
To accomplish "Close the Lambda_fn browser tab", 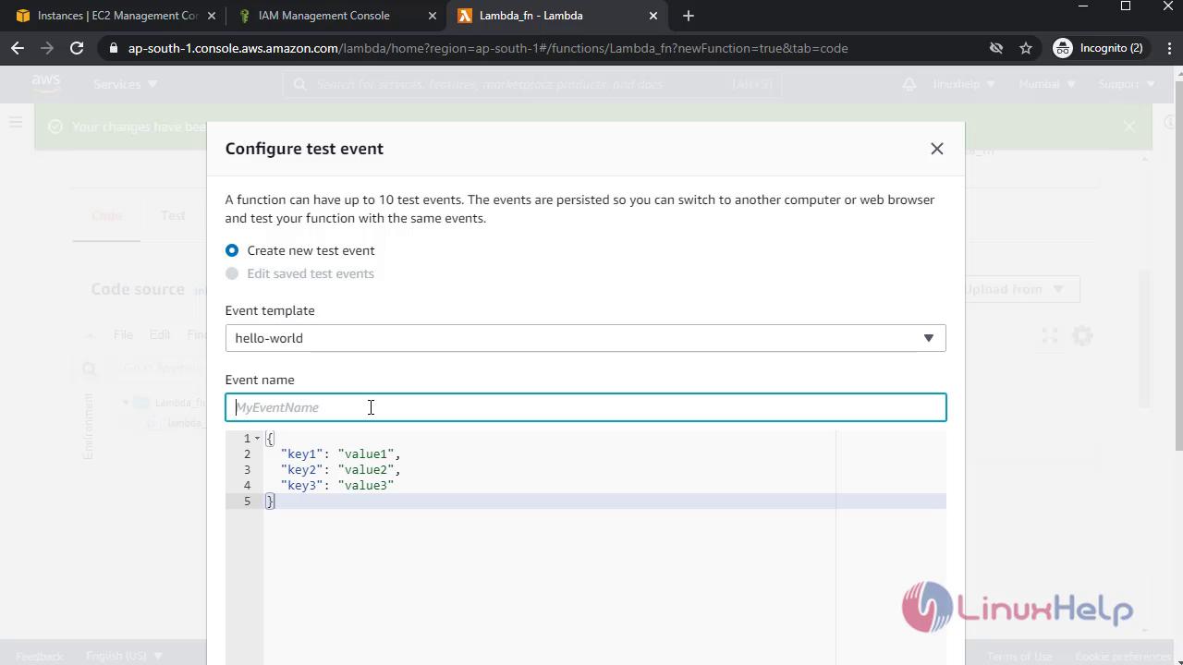I will (653, 16).
